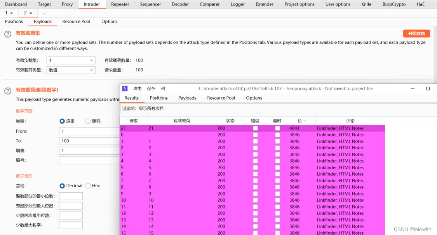
Task: Open the columns menu in attack window
Action: pos(163,88)
